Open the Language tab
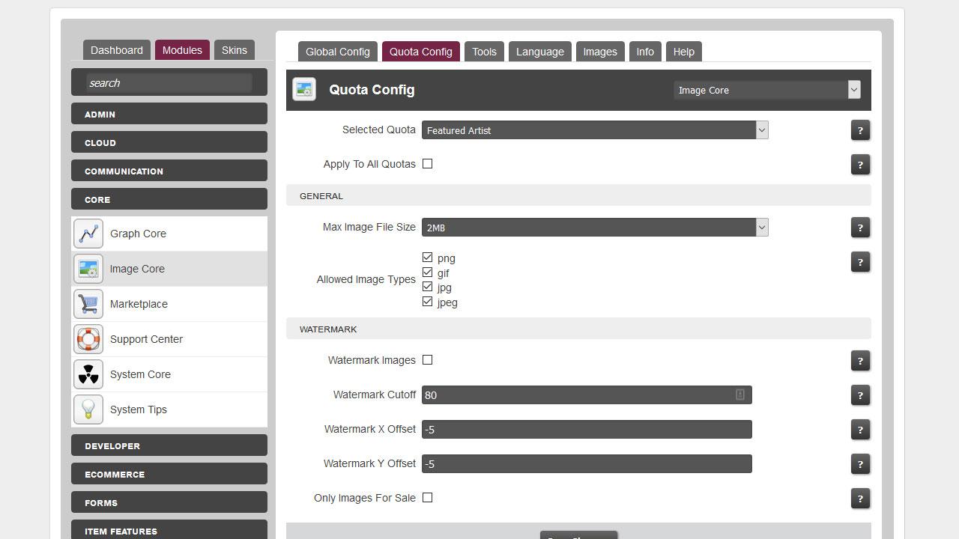 539,52
